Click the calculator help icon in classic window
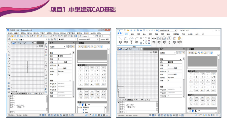Image resolution: width=227 pixels, height=128 pixels. 101,47
